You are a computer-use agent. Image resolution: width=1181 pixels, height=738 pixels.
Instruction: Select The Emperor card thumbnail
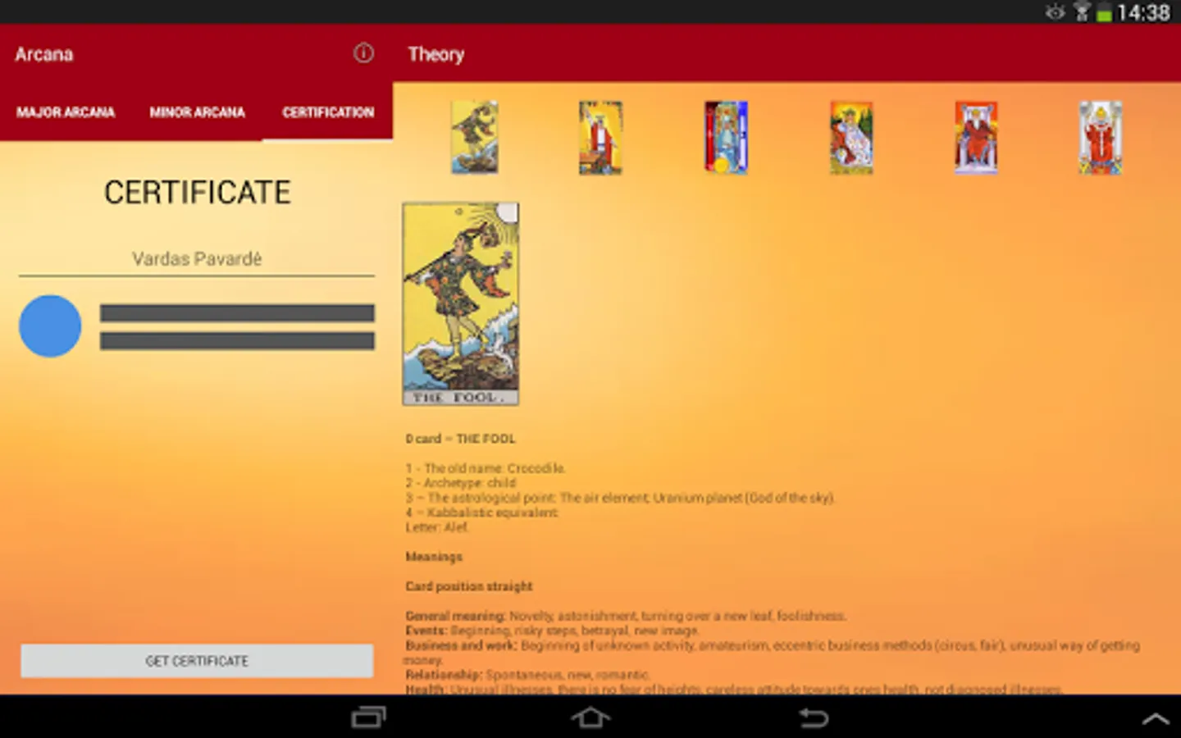976,137
